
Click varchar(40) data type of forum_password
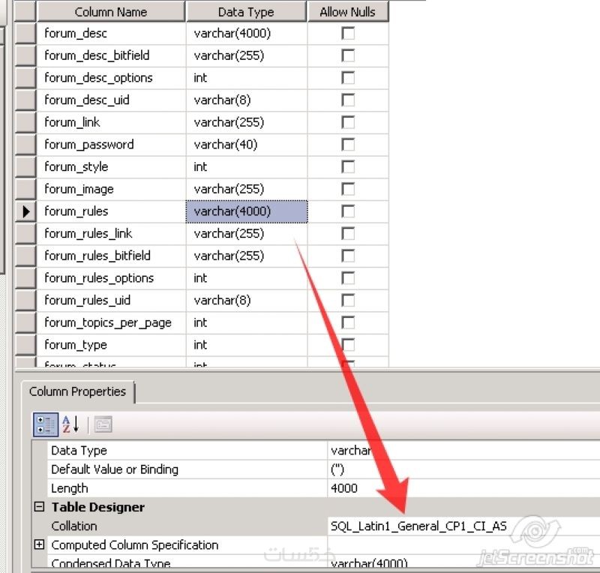pos(247,144)
